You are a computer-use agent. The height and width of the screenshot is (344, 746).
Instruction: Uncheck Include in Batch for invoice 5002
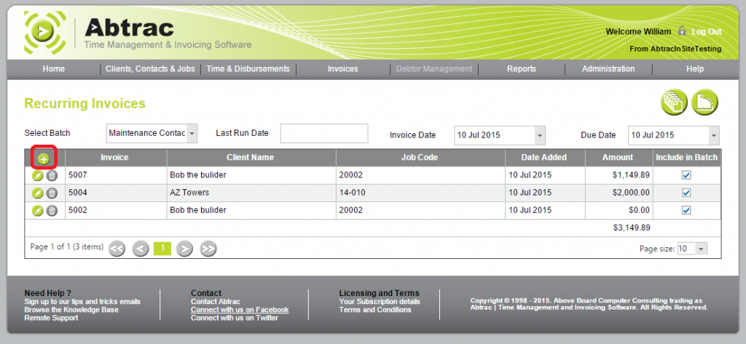686,210
